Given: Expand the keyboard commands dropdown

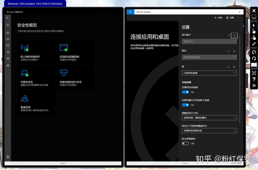Looking at the screenshot, I should click(x=209, y=131).
